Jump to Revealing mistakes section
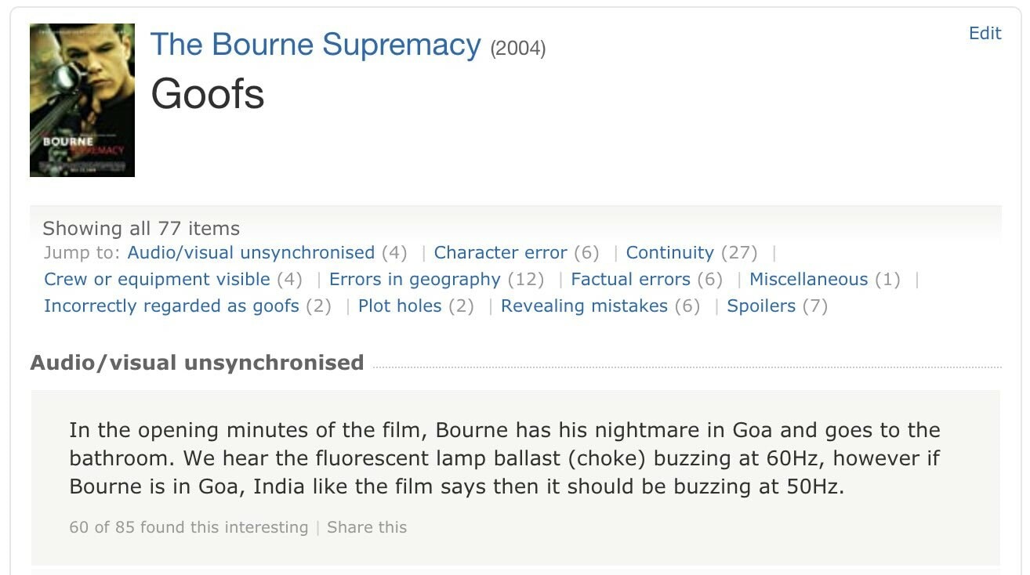1030x575 pixels. click(x=584, y=306)
